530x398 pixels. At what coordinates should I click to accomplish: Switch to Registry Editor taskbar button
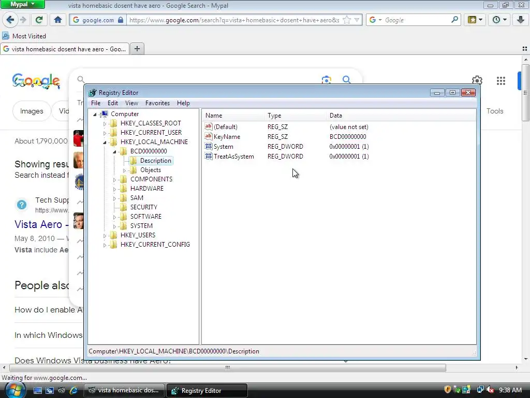(207, 390)
